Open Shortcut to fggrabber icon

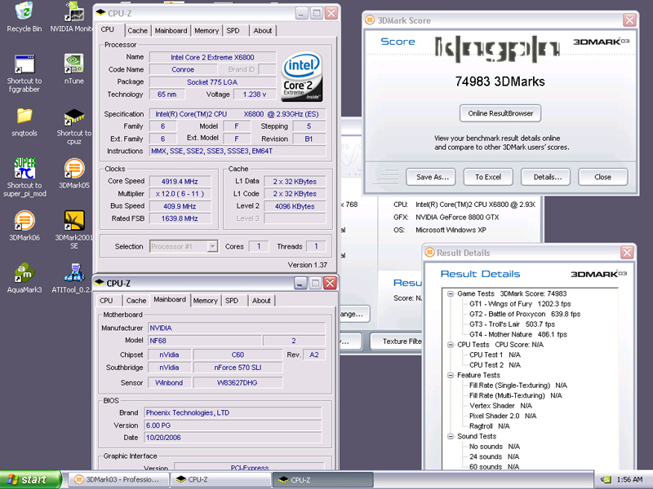coord(24,64)
